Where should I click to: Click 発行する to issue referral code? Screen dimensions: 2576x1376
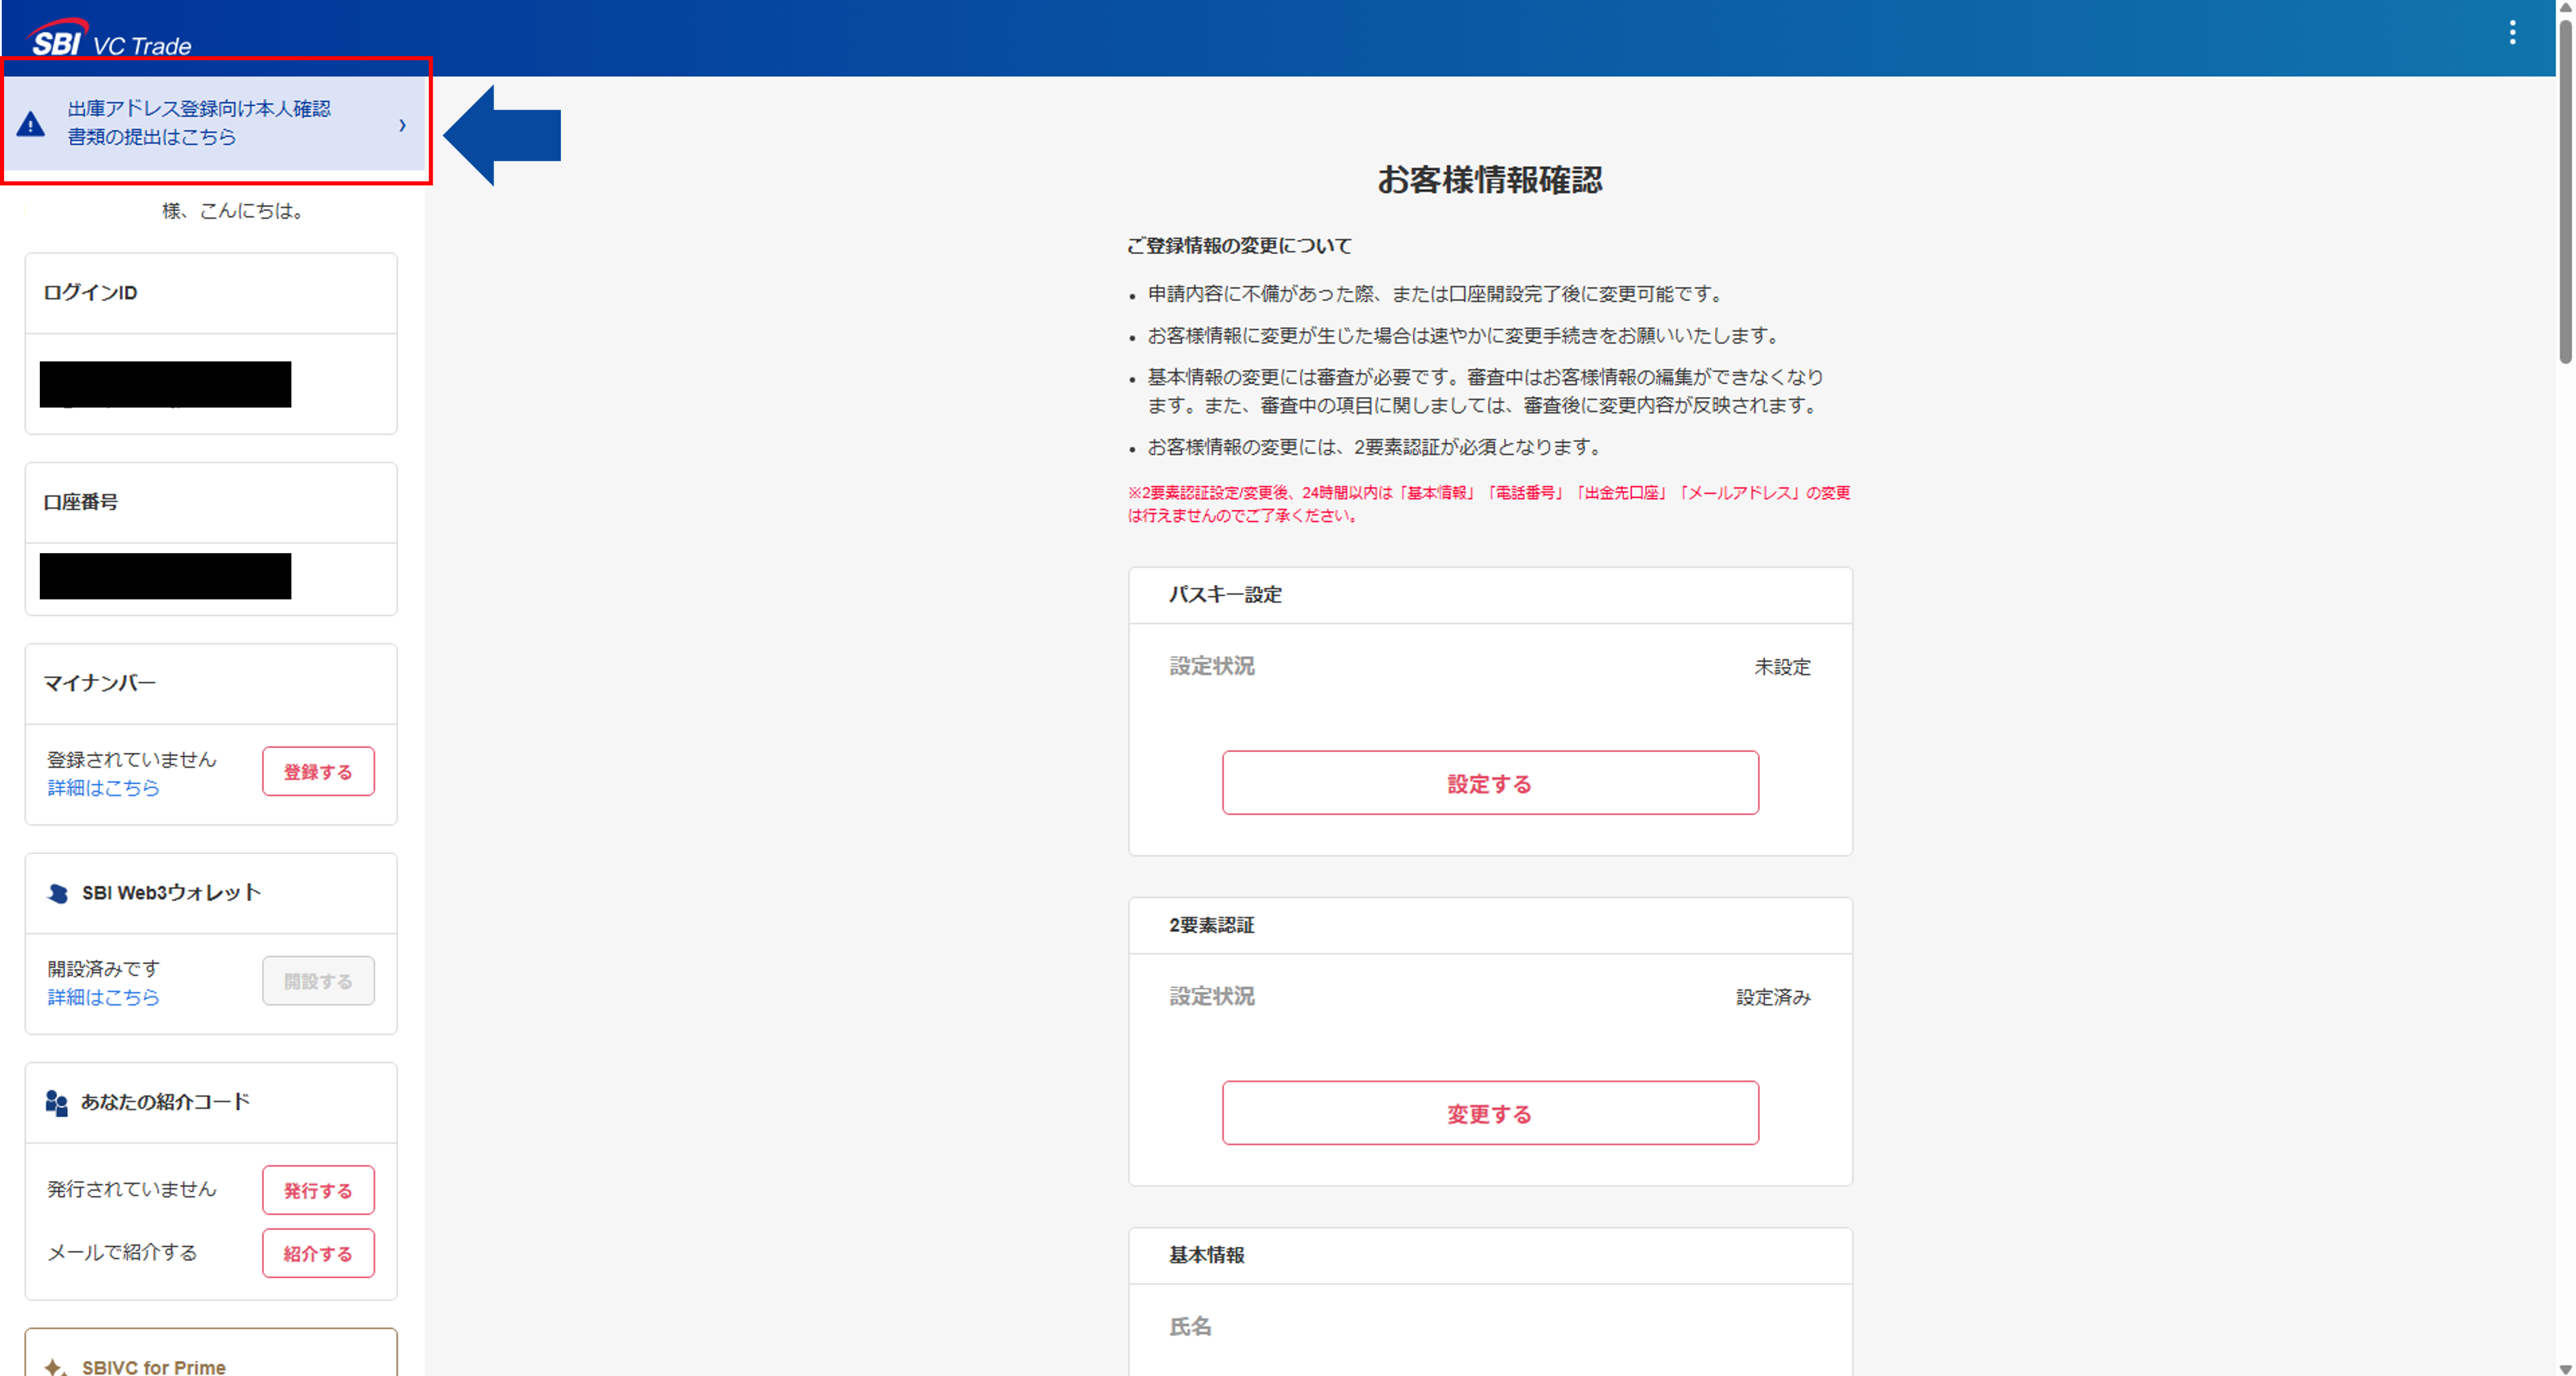(x=318, y=1190)
